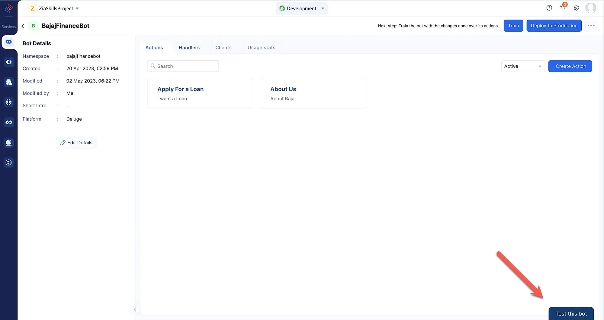The width and height of the screenshot is (604, 320).
Task: Open the notifications bell
Action: point(562,8)
